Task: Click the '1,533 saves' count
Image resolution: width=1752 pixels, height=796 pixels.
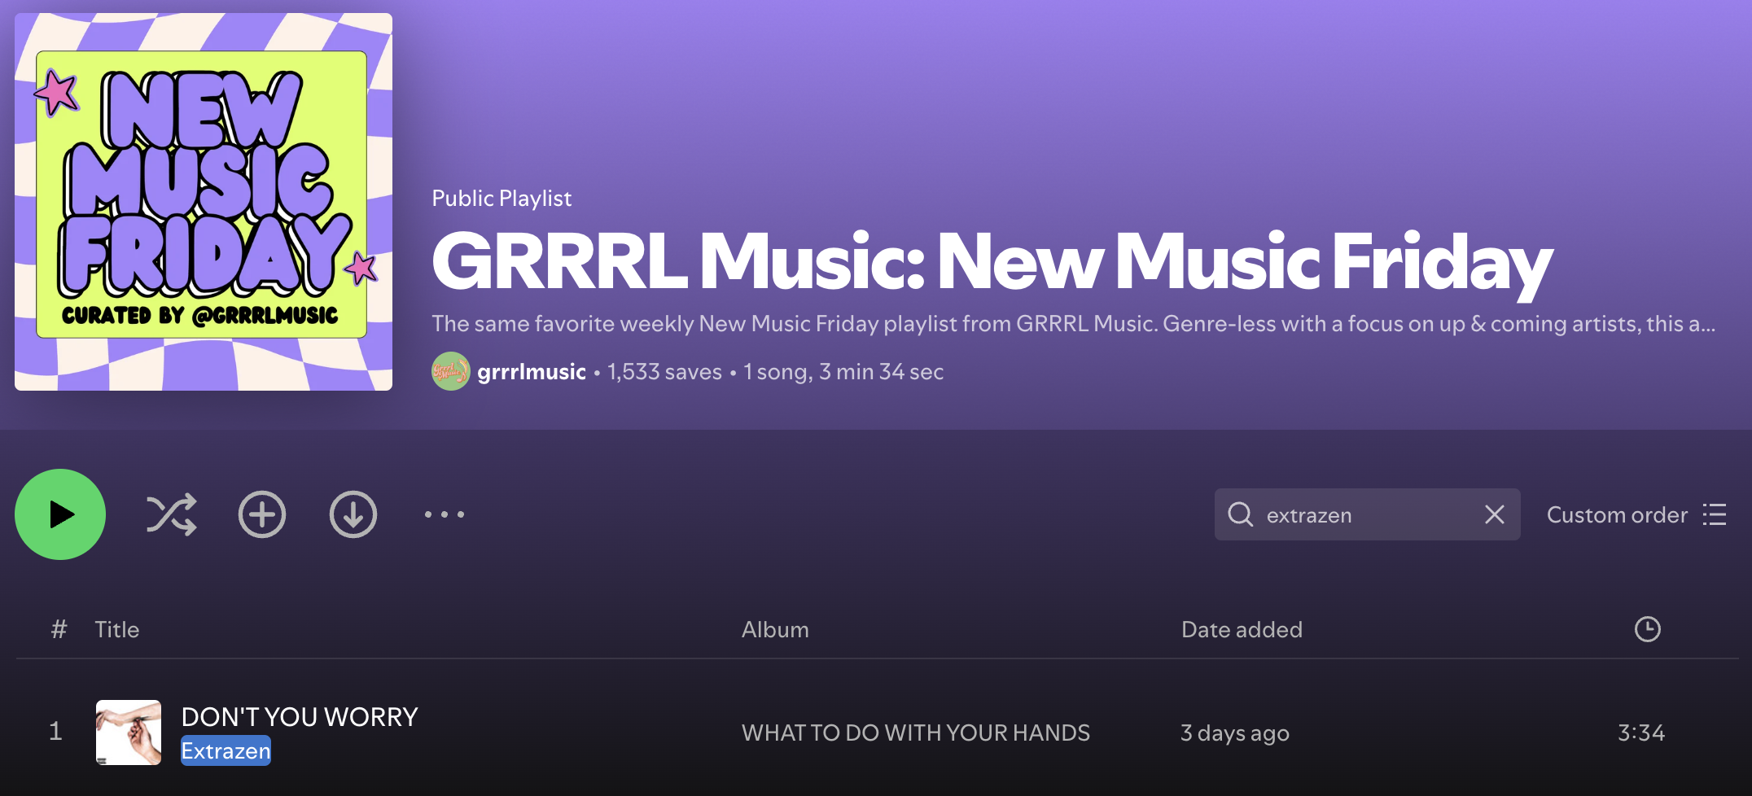Action: click(x=664, y=372)
